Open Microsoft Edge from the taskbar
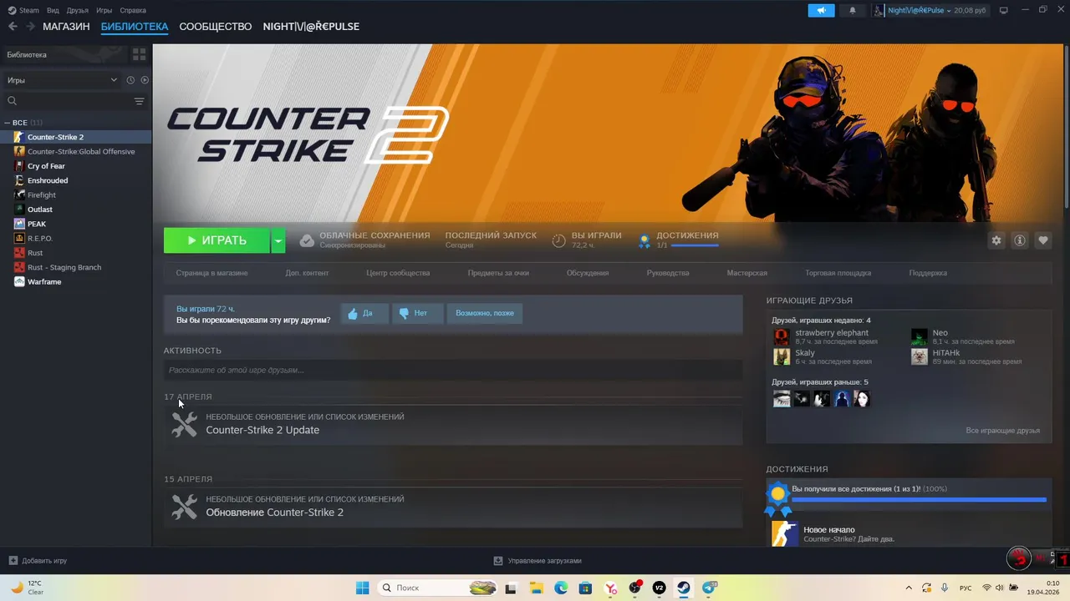 pyautogui.click(x=560, y=588)
